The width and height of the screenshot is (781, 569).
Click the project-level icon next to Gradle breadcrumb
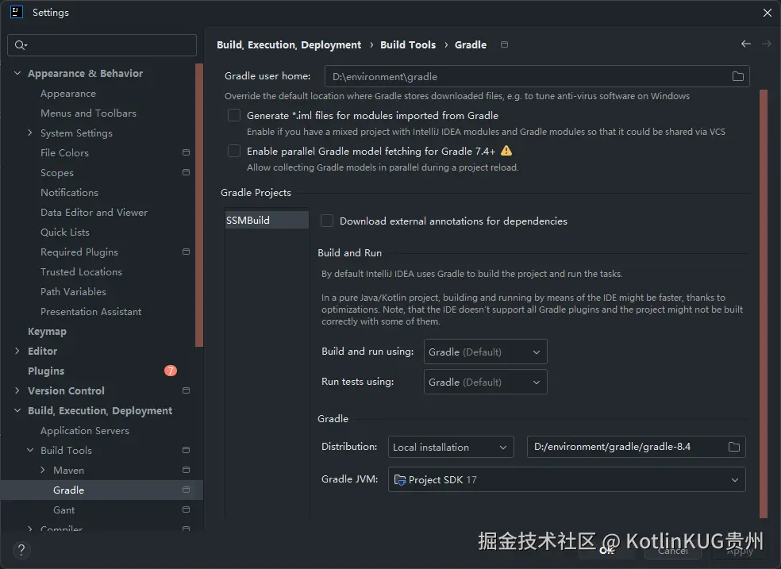tap(504, 44)
